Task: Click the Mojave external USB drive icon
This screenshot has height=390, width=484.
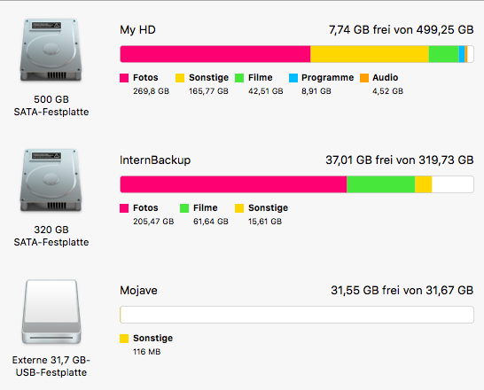Action: click(x=51, y=312)
